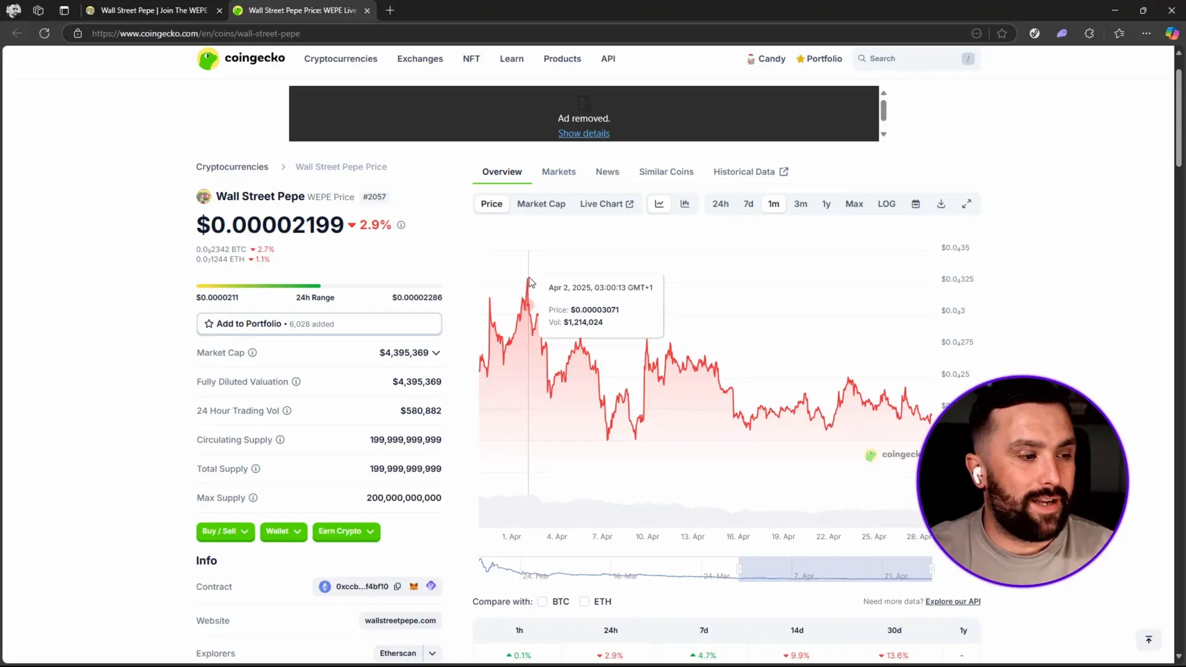
Task: Open the Products nav menu
Action: click(x=562, y=59)
